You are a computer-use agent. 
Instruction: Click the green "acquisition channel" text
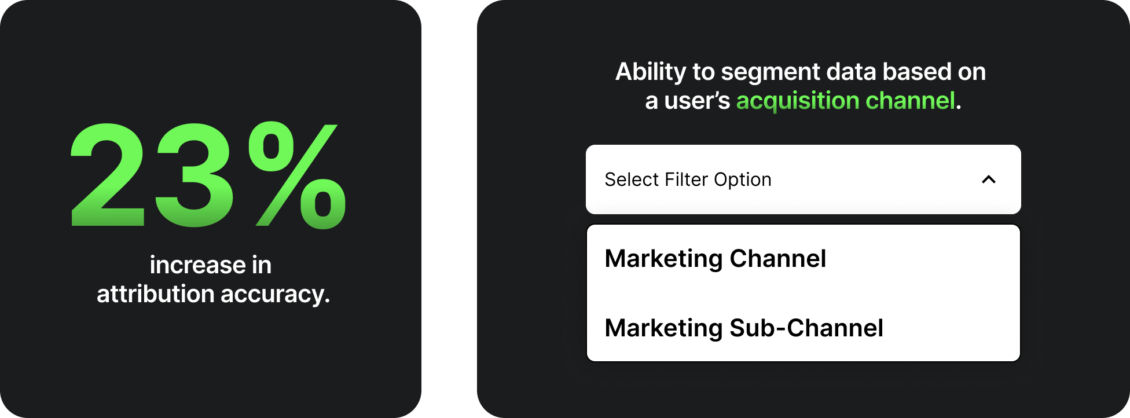[845, 101]
